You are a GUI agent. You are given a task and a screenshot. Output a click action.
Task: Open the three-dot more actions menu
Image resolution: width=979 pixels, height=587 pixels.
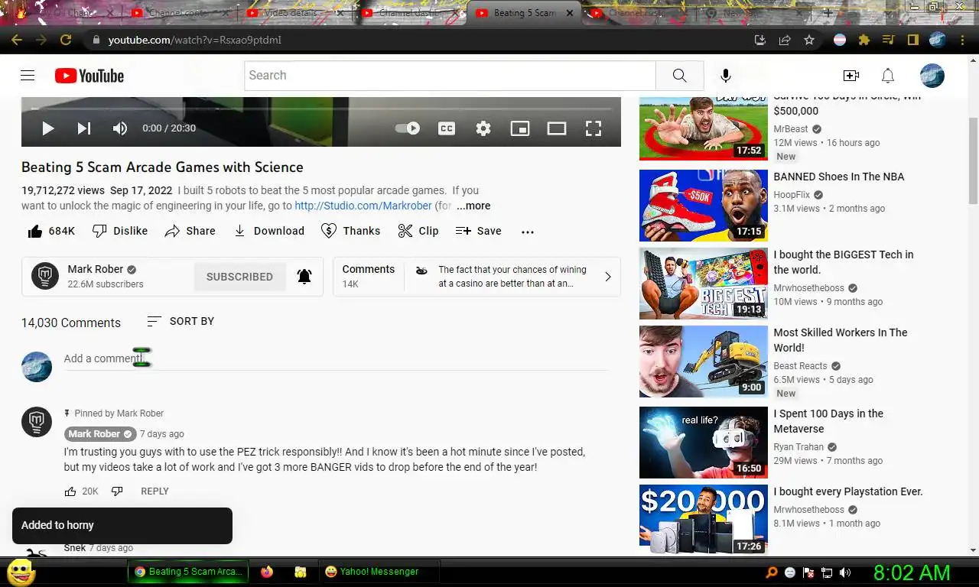coord(527,232)
